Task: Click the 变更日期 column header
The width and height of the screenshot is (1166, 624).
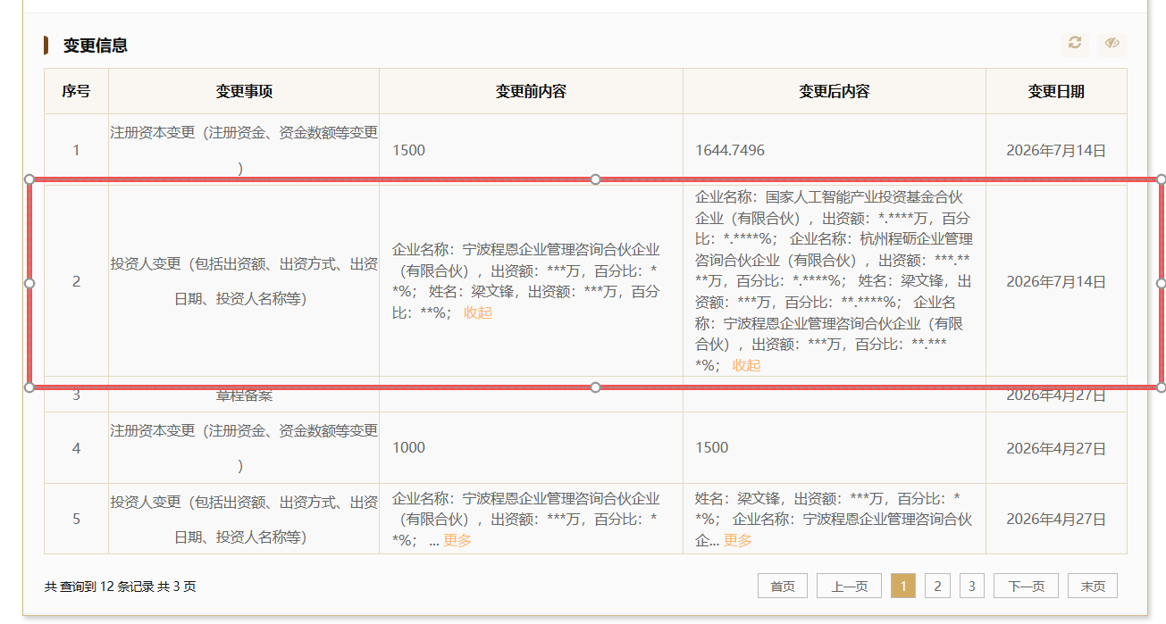Action: [x=1056, y=91]
